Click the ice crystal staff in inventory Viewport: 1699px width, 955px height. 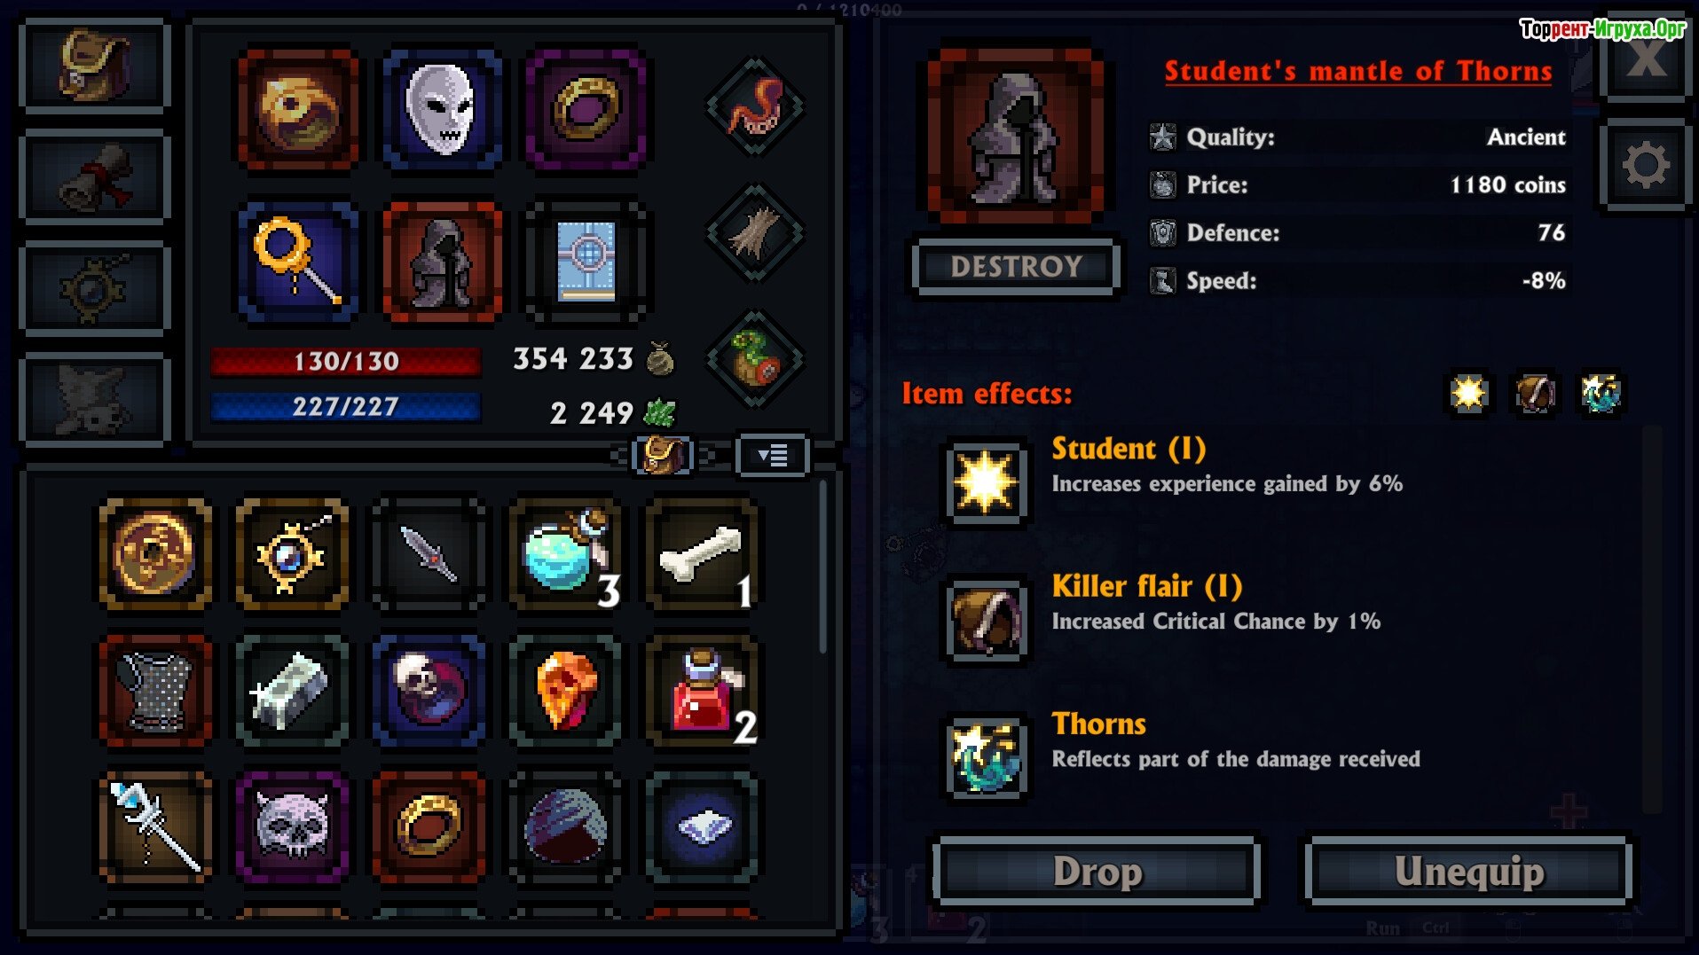point(155,826)
